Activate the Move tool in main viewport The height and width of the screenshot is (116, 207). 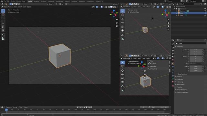click(x=3, y=19)
